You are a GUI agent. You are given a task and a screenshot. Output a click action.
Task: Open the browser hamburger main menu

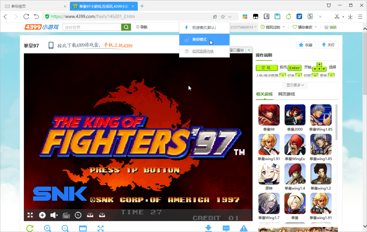[x=360, y=17]
